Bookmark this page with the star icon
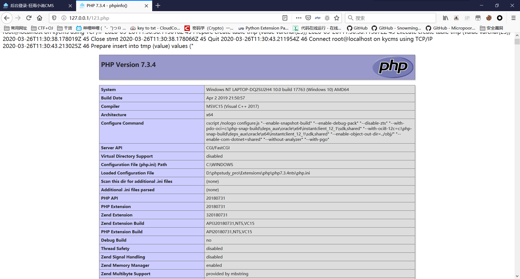520x279 pixels. [337, 18]
